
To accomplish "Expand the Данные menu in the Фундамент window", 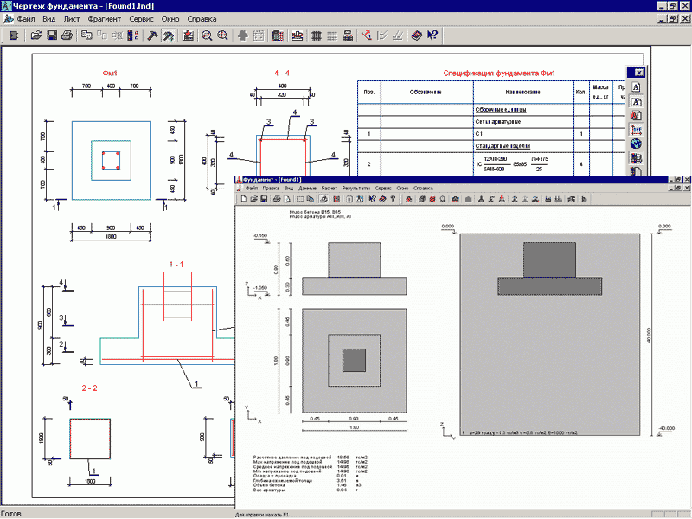I will (x=307, y=188).
